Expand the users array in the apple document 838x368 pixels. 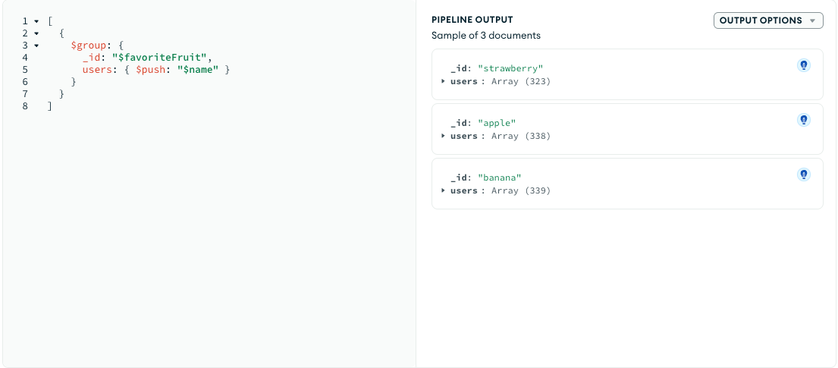tap(444, 137)
